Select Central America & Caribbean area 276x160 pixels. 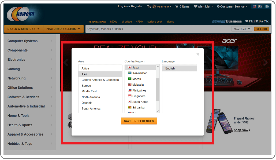click(x=100, y=80)
